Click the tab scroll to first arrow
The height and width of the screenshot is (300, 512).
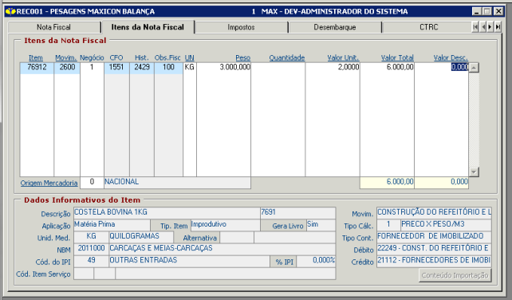point(475,27)
